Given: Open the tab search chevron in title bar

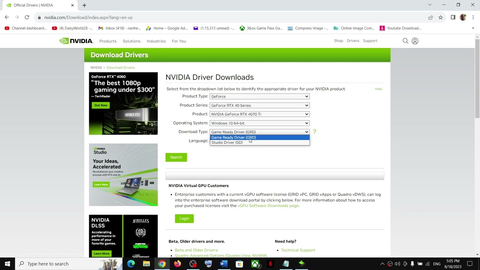Looking at the screenshot, I should [x=430, y=5].
